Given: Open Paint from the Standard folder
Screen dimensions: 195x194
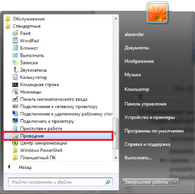Looking at the screenshot, I should click(x=25, y=33).
